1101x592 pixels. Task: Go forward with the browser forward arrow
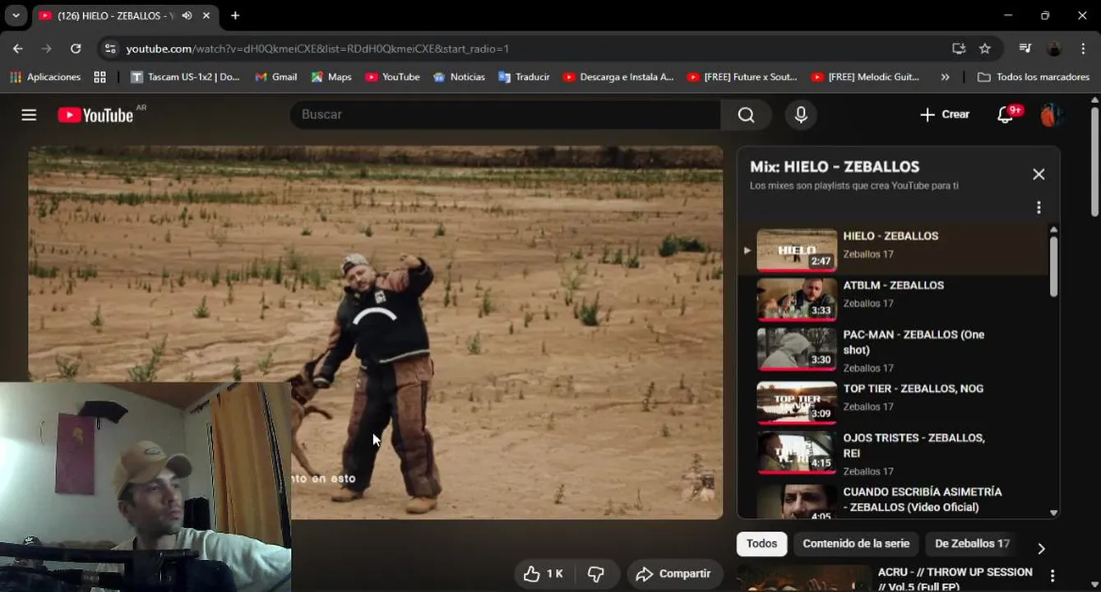(x=47, y=49)
